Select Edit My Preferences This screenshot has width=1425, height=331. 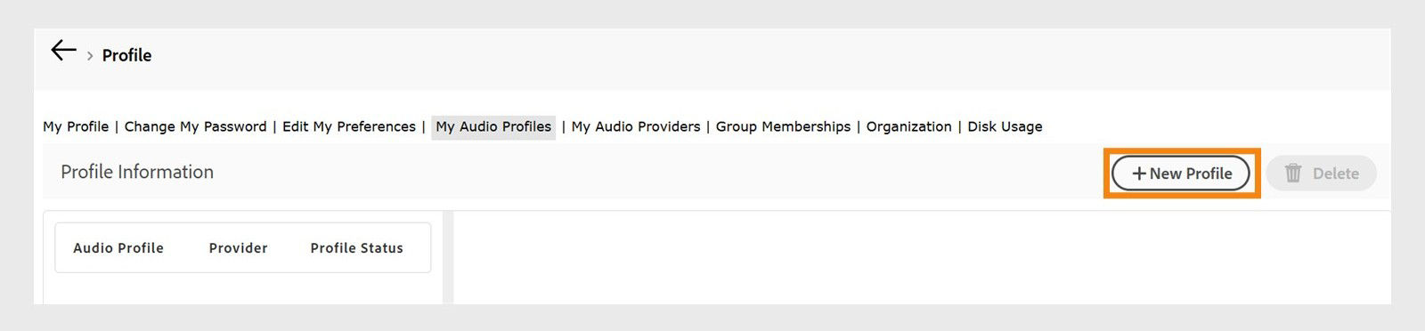pyautogui.click(x=349, y=126)
